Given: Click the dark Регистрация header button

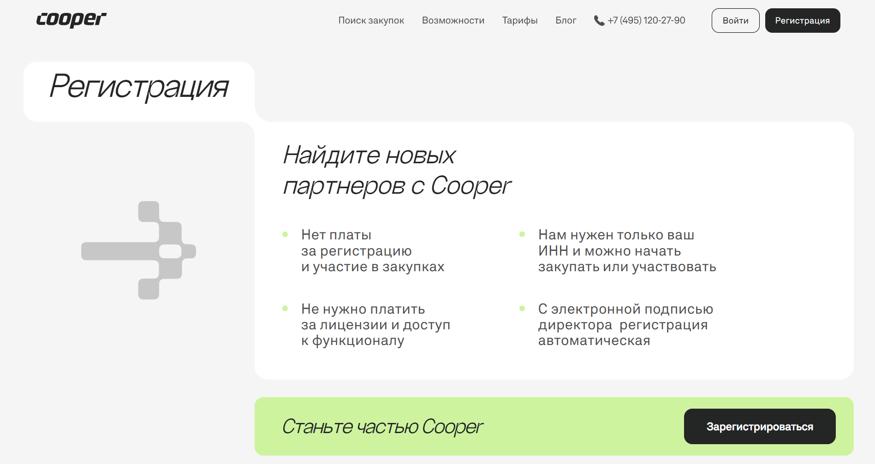Looking at the screenshot, I should (x=802, y=20).
